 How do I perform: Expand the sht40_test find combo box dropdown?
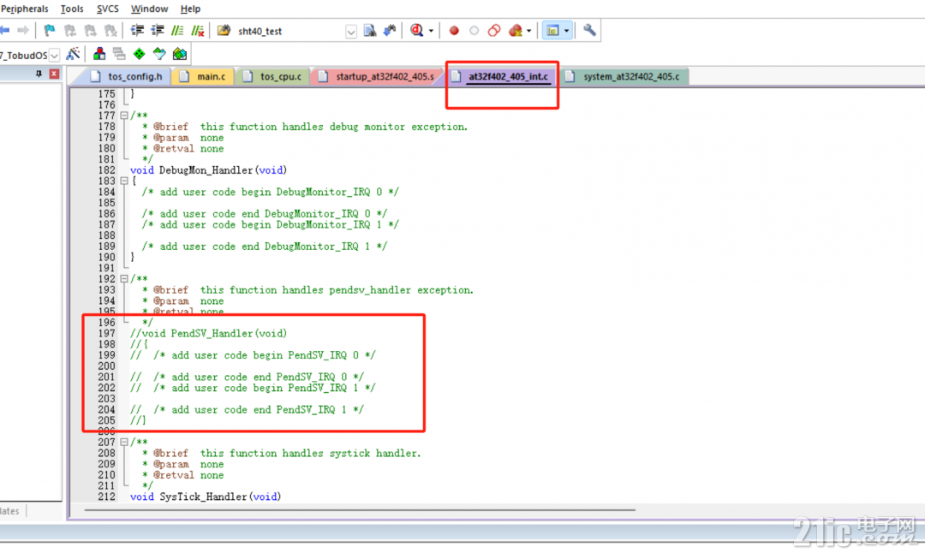click(351, 32)
